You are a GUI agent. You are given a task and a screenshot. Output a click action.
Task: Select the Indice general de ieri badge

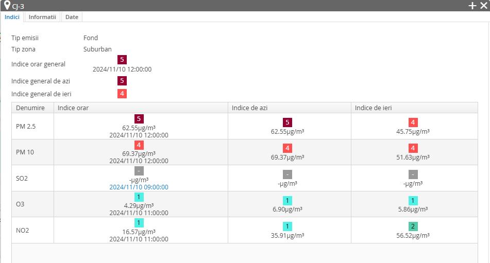pos(122,94)
